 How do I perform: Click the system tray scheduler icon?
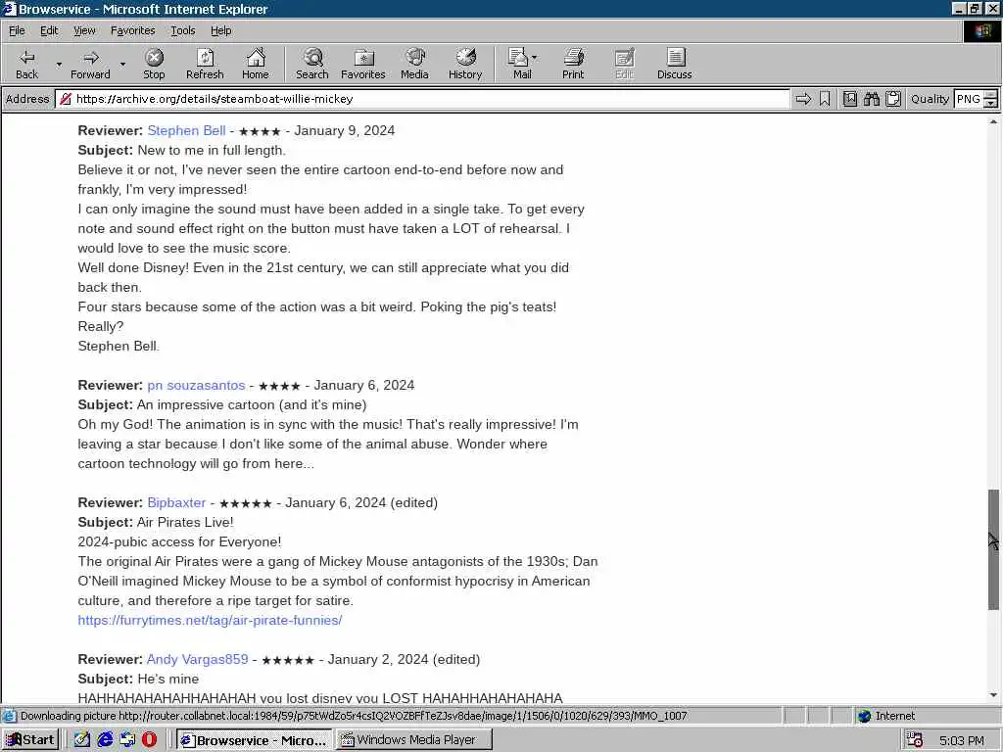(915, 740)
